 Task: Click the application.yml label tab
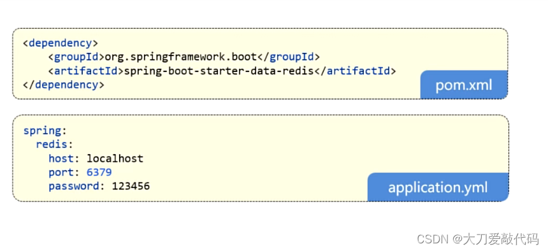[438, 187]
